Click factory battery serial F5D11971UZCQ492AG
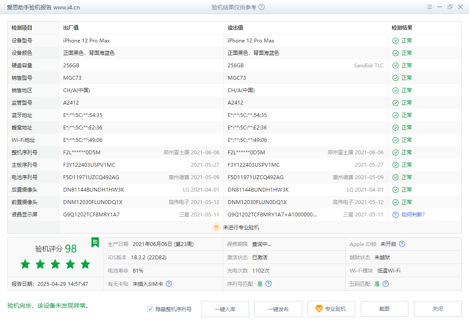Screen dimensions: 469x324 [x=91, y=177]
